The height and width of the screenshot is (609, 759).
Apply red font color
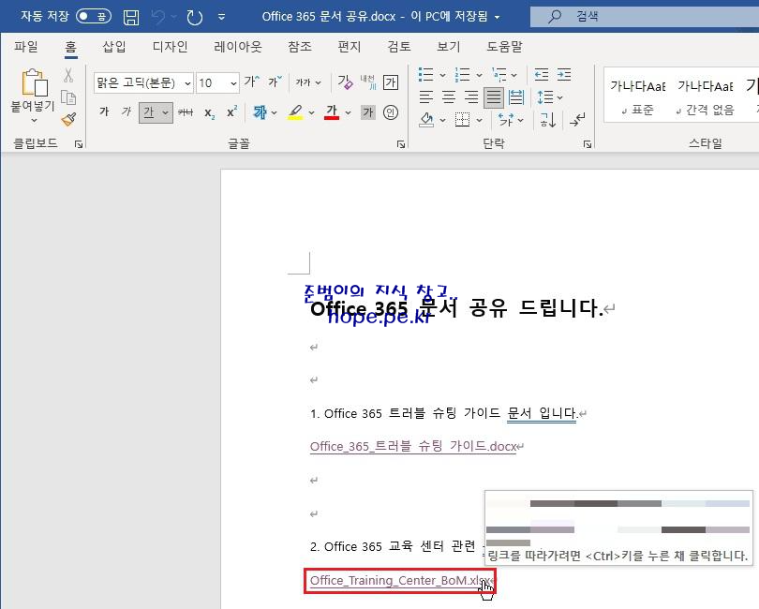coord(332,112)
